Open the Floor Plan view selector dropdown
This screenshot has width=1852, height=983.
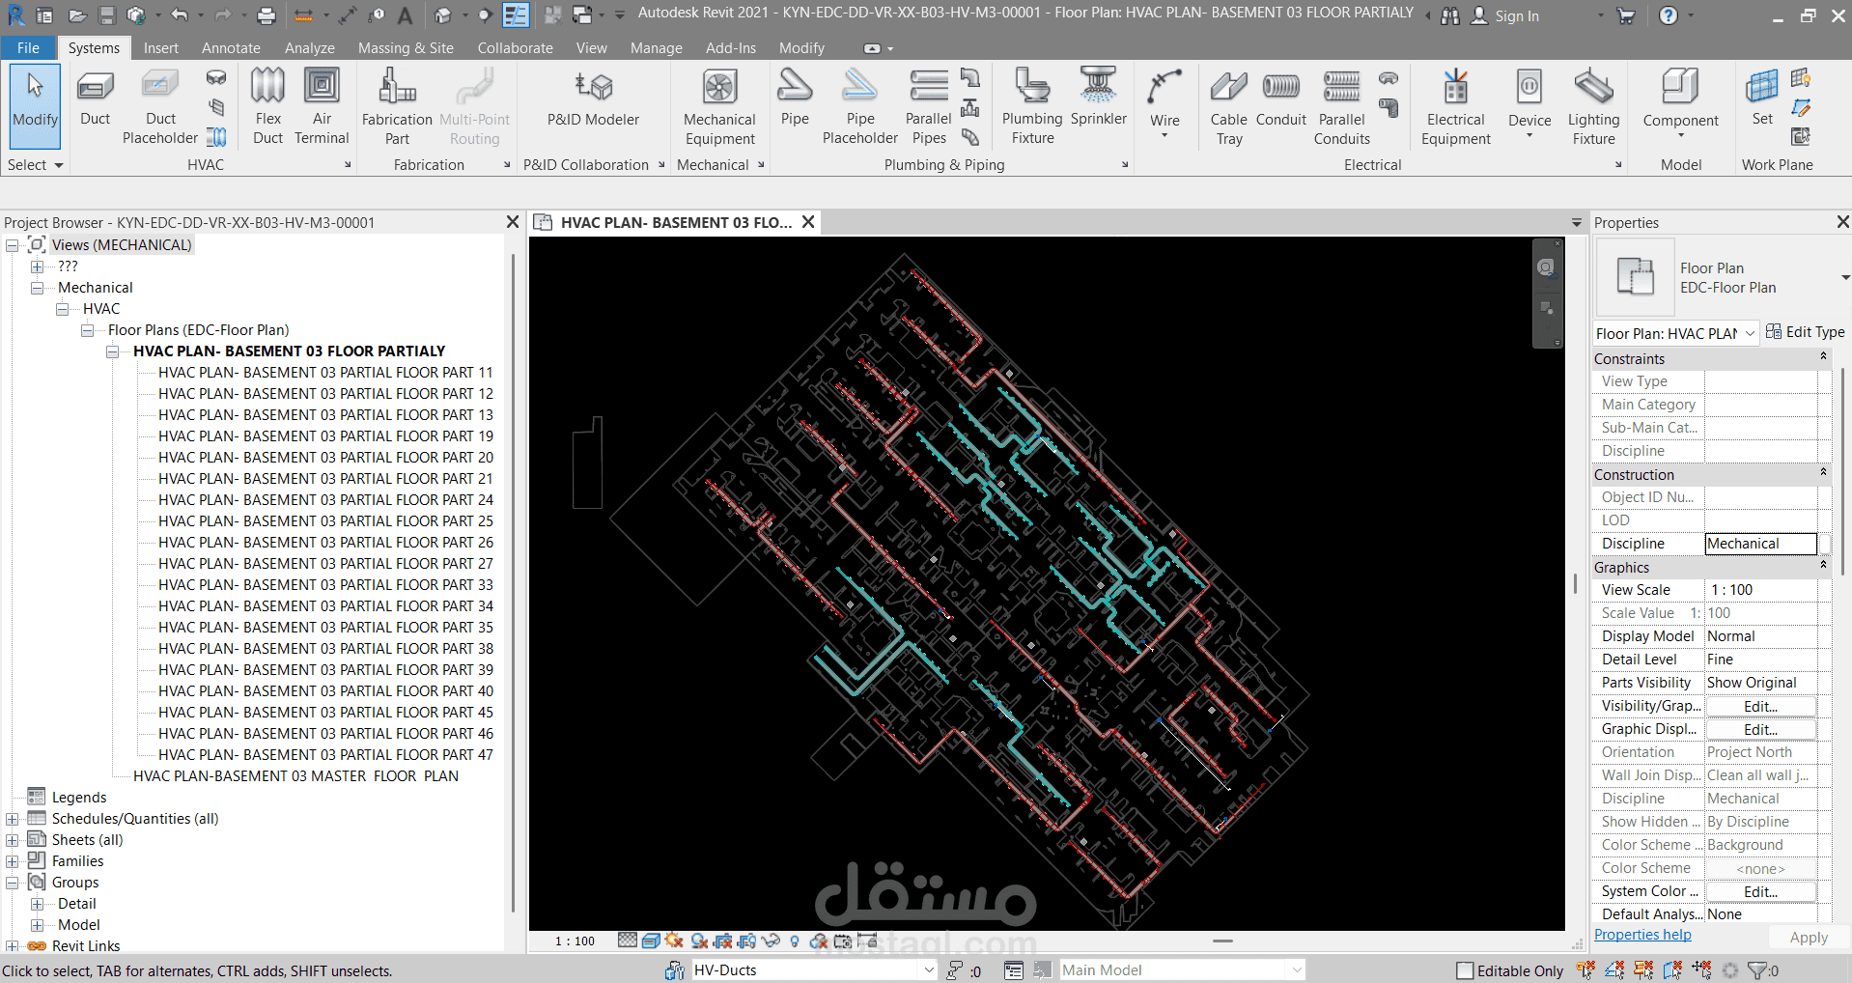[1749, 333]
